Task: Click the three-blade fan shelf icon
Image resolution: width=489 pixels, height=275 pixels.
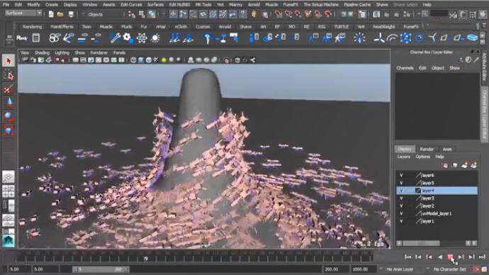Action: pyautogui.click(x=379, y=38)
